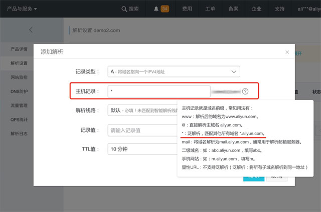This screenshot has height=212, width=321.
Task: Open the 工单 menu
Action: coord(210,9)
